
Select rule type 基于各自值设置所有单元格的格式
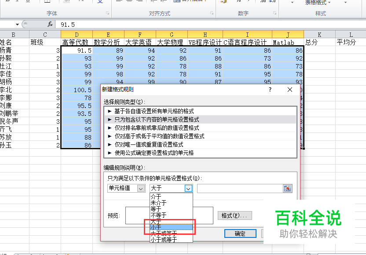click(200, 111)
